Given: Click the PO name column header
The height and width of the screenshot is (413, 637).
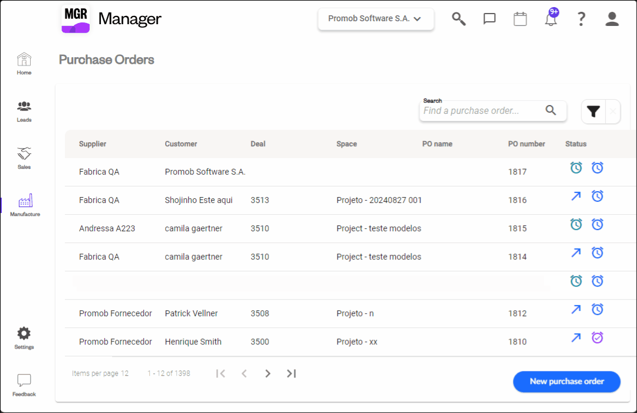Looking at the screenshot, I should pos(437,144).
